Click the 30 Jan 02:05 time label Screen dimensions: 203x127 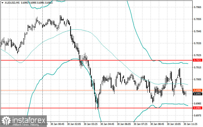pos(74,124)
